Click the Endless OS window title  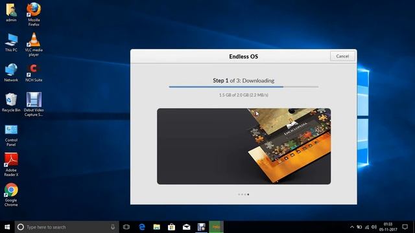244,56
